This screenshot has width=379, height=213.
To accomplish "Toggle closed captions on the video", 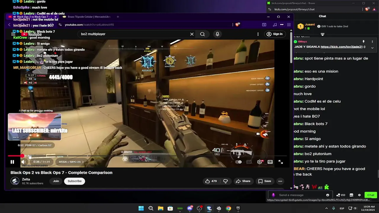I will [x=249, y=162].
